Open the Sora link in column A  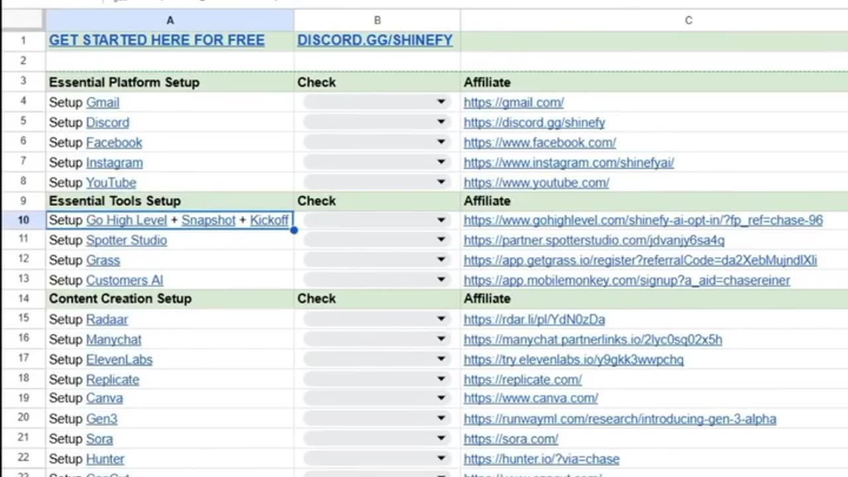coord(99,439)
